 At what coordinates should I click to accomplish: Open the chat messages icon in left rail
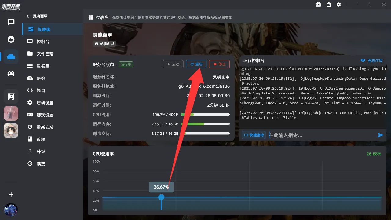click(11, 22)
